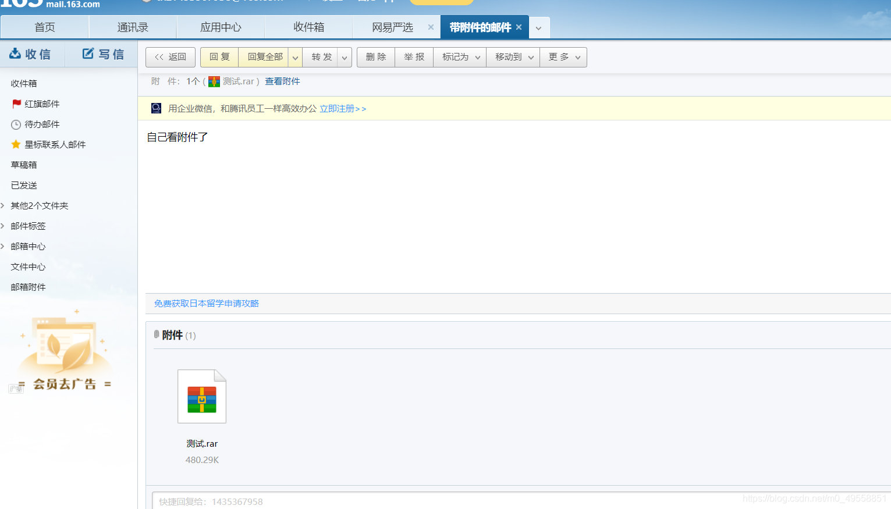The image size is (891, 509).
Task: Click the 返回 back button
Action: pyautogui.click(x=171, y=57)
